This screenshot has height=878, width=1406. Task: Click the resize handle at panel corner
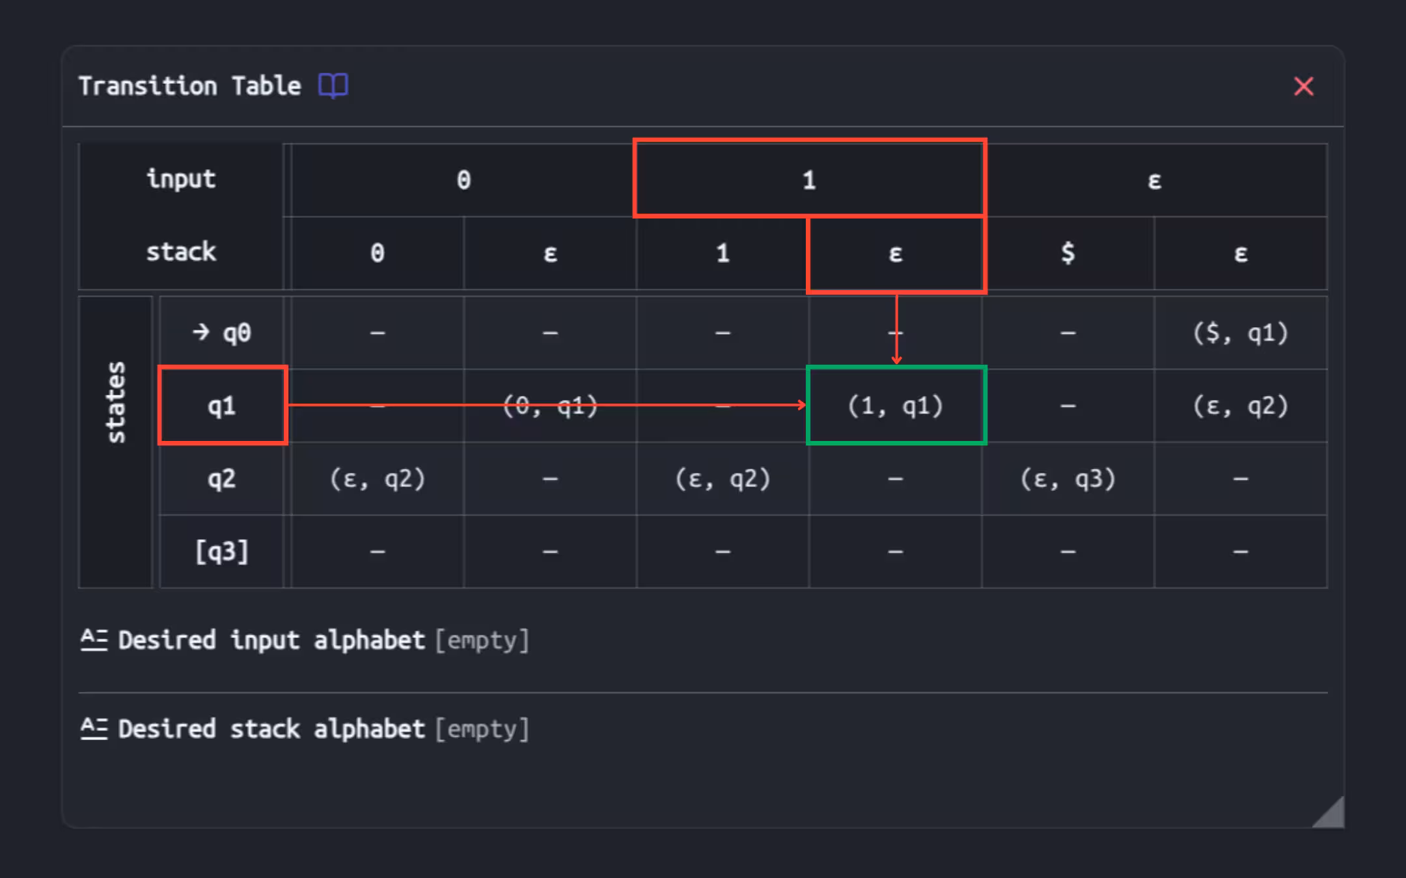pos(1328,812)
